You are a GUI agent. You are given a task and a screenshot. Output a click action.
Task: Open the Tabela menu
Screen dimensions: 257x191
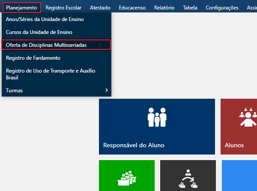point(190,7)
